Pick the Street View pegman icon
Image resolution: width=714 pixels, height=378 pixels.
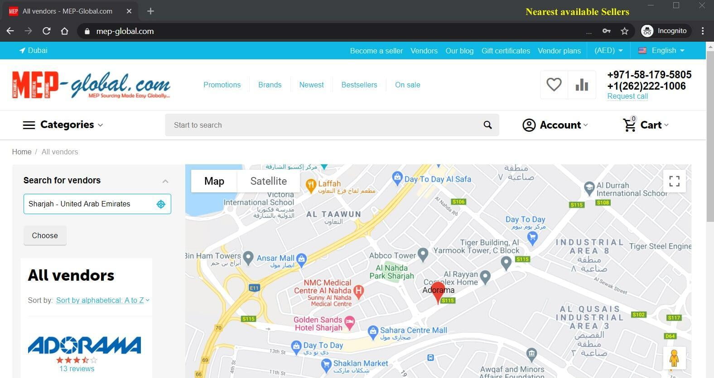click(x=674, y=358)
